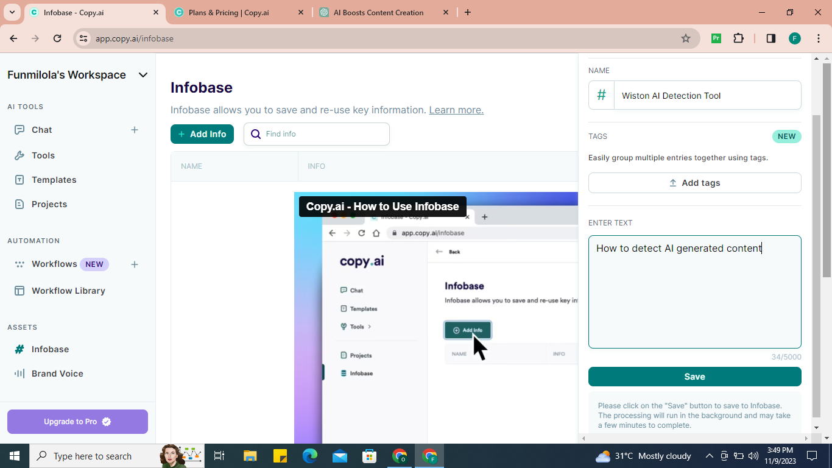Bookmark this page with star icon

click(686, 38)
